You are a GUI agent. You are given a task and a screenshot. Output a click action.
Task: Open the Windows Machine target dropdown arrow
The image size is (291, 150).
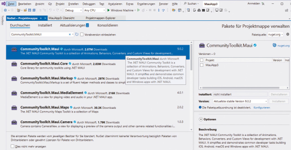click(135, 10)
